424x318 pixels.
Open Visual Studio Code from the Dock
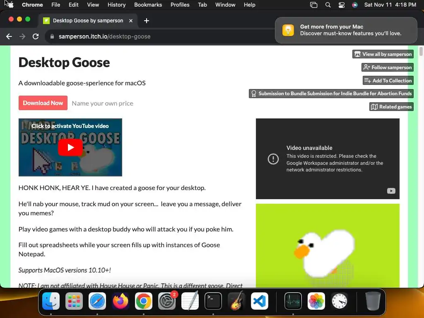pos(260,301)
